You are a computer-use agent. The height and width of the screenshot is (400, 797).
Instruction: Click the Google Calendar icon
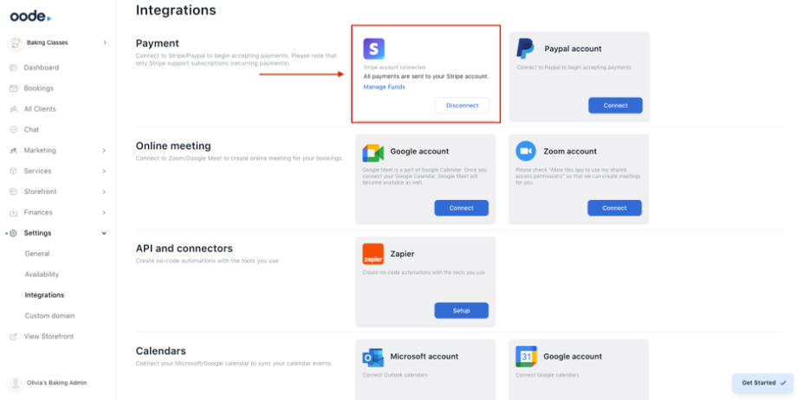[x=526, y=357]
